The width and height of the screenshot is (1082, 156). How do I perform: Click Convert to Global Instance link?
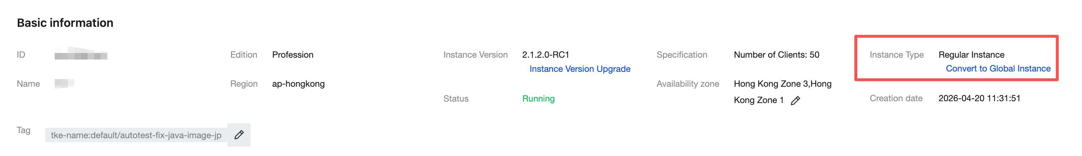click(x=998, y=69)
